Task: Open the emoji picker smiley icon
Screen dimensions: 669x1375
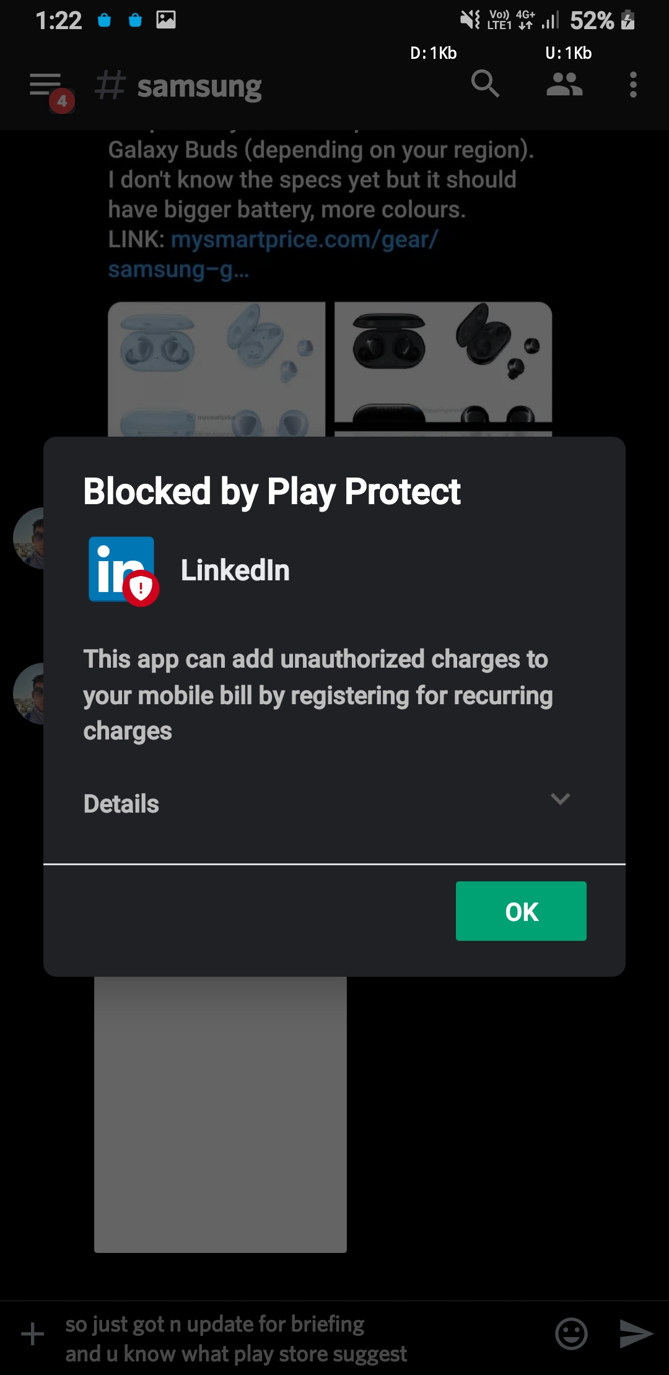Action: pyautogui.click(x=571, y=1334)
